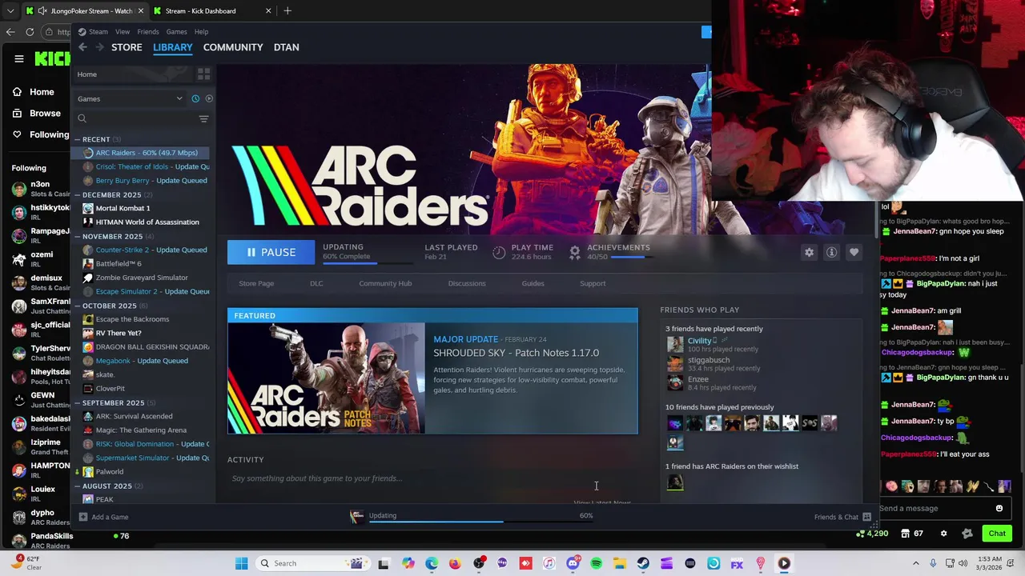Toggle ready to play filter icon
Screen dimensions: 1025x576
[209, 98]
